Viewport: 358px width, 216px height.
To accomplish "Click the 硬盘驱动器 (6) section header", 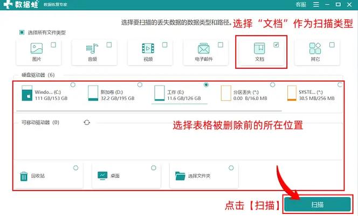I will [x=38, y=75].
